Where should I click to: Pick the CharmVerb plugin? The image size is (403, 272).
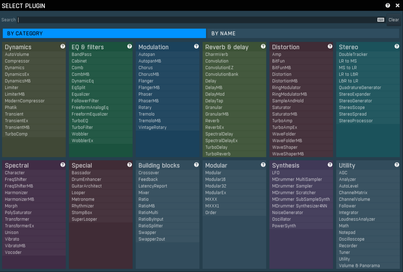tap(235, 54)
